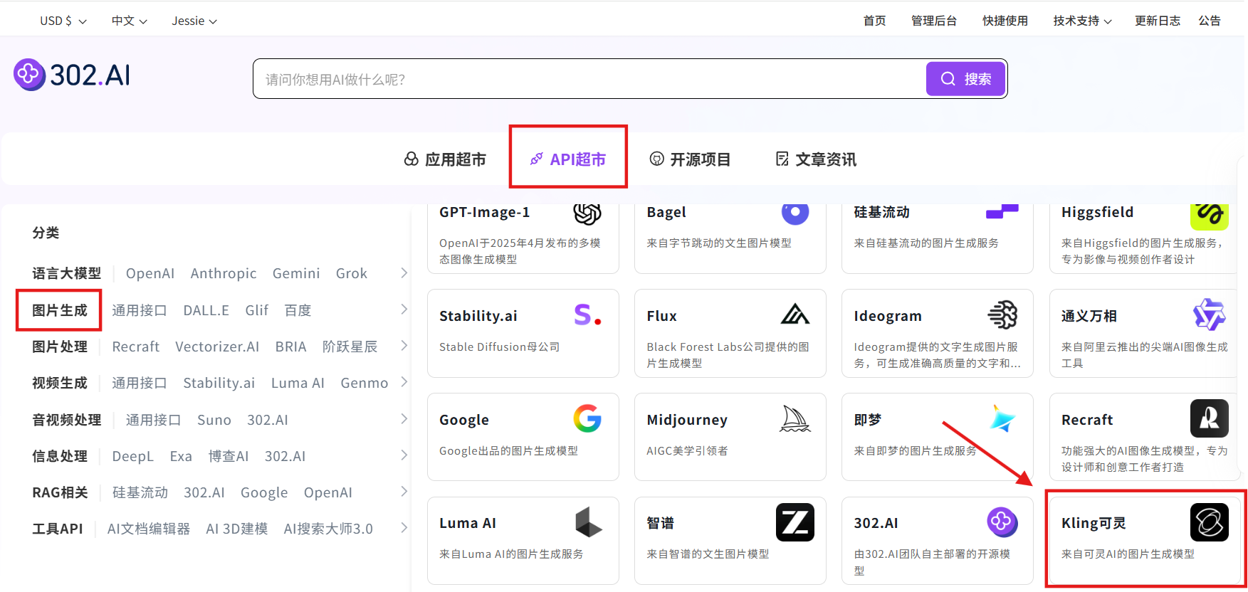Click the Suno link

point(214,420)
